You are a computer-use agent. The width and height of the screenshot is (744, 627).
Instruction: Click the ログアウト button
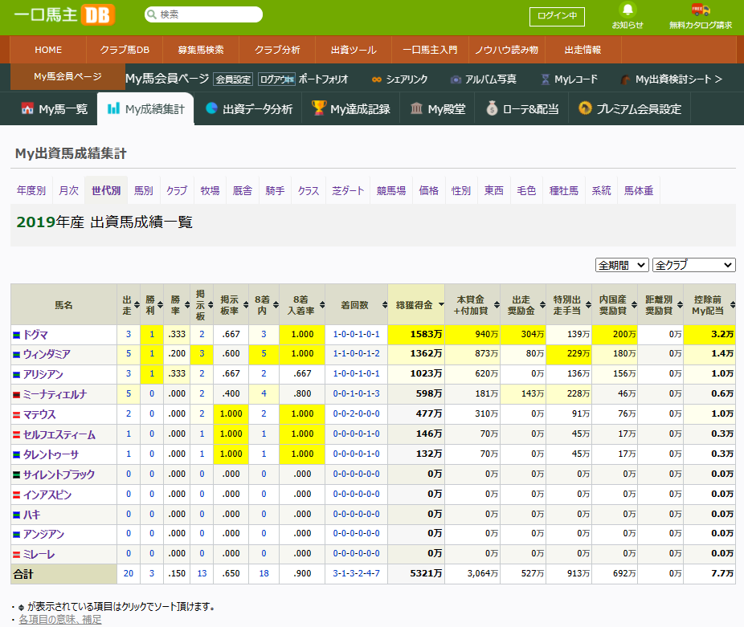click(276, 79)
